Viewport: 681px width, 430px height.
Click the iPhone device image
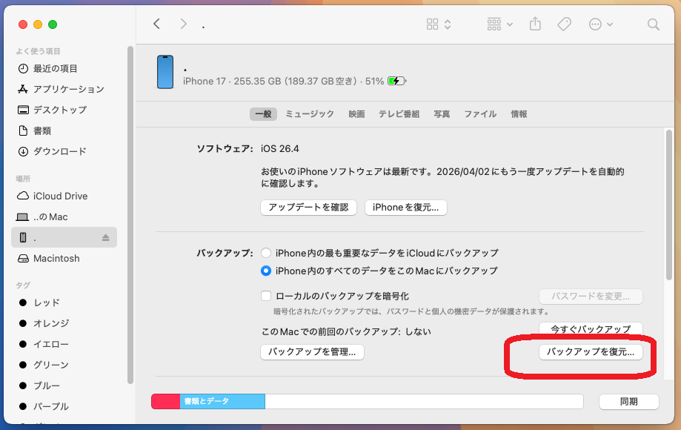click(x=165, y=72)
